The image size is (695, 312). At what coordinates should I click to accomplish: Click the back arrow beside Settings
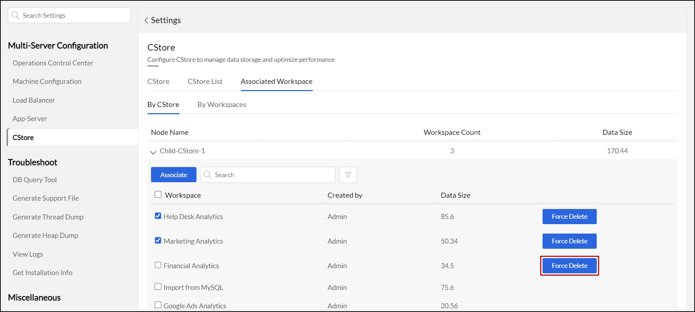146,20
